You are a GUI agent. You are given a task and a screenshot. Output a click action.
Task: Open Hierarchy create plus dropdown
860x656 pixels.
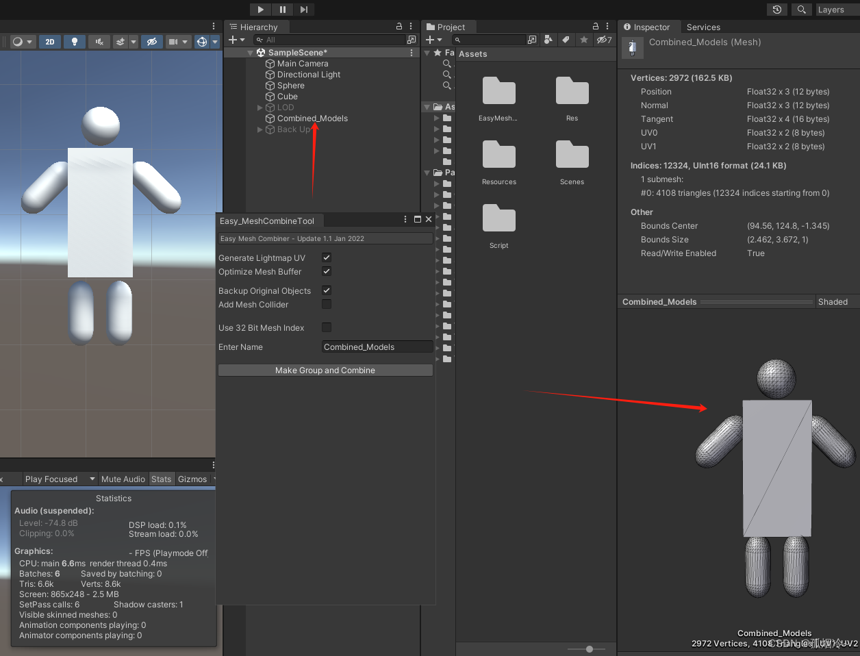(236, 40)
